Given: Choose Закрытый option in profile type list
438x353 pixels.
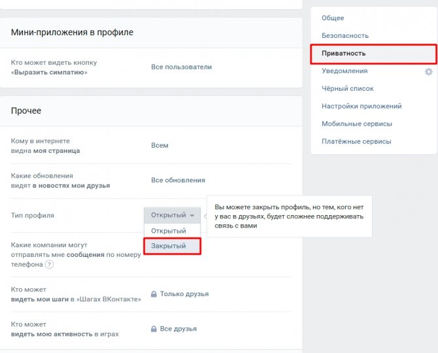Looking at the screenshot, I should coord(172,246).
